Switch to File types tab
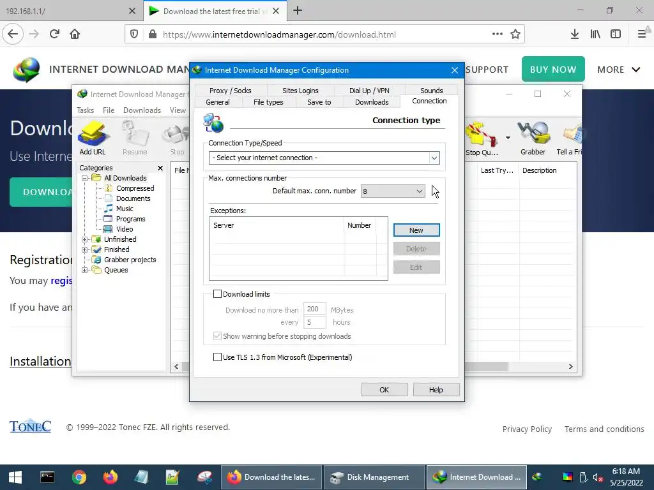Viewport: 654px width, 490px height. (x=268, y=102)
